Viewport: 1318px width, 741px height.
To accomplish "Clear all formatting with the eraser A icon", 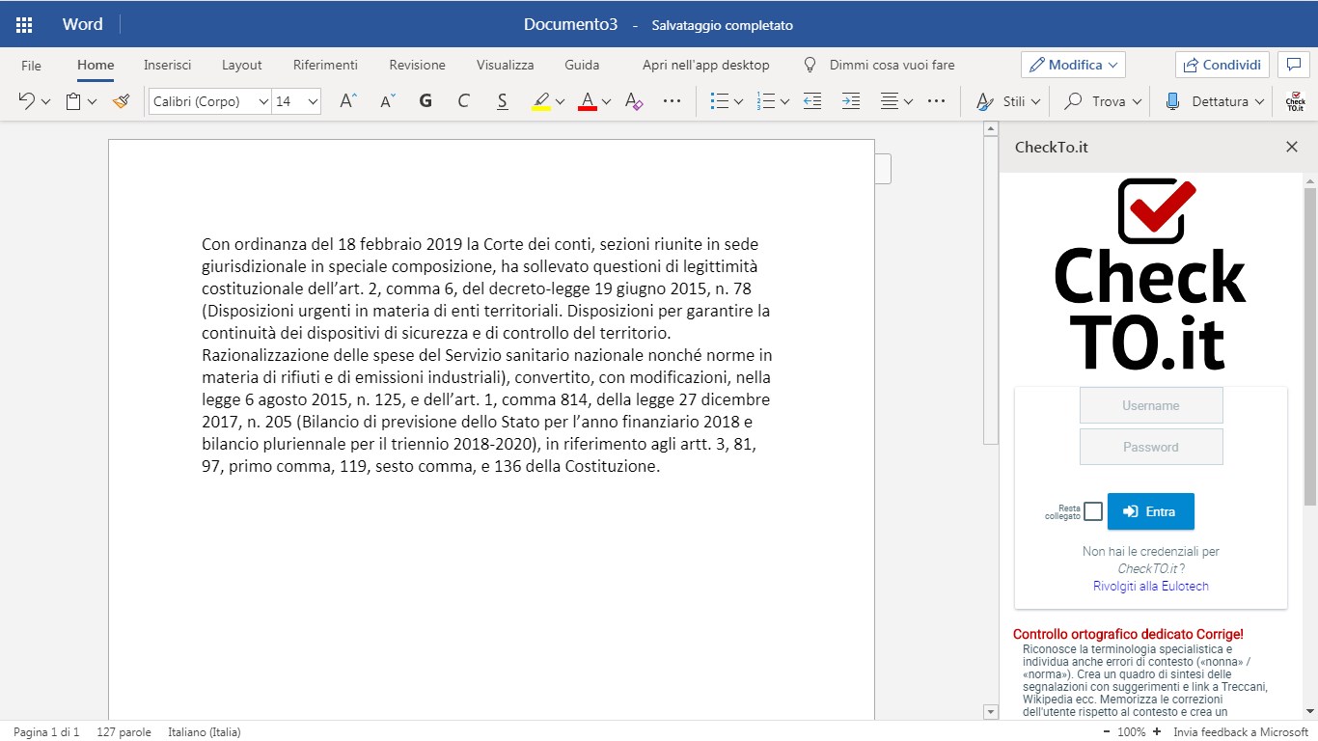I will (x=634, y=101).
